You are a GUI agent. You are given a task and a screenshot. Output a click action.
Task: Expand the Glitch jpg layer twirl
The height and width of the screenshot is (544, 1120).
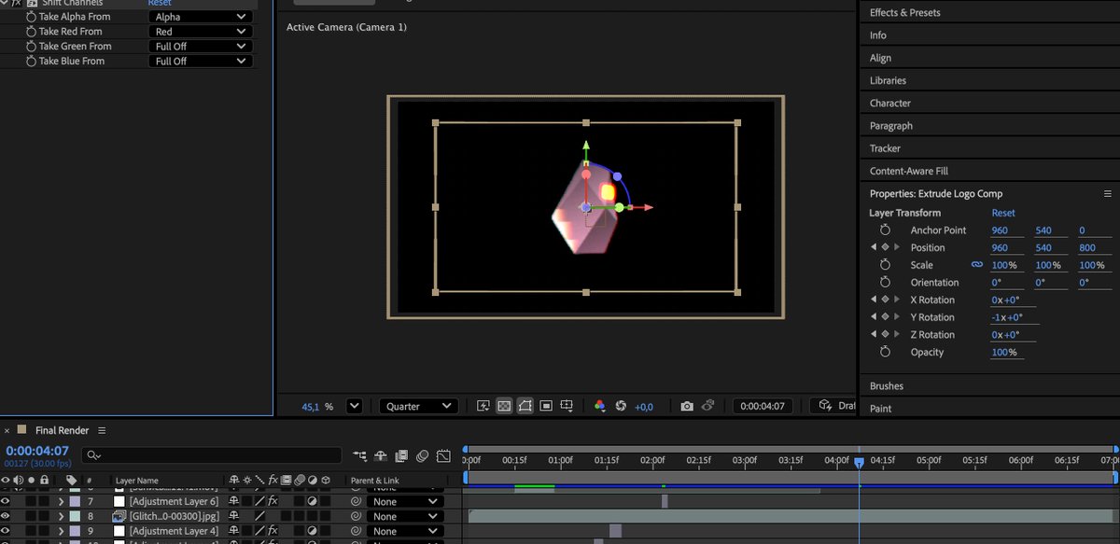click(x=62, y=516)
